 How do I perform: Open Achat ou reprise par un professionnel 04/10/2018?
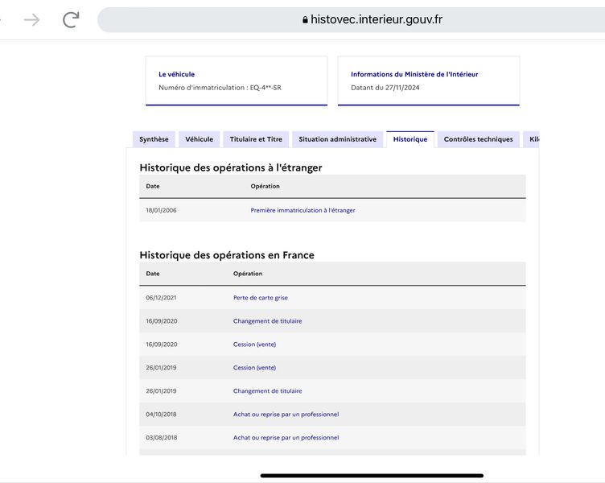pos(286,415)
